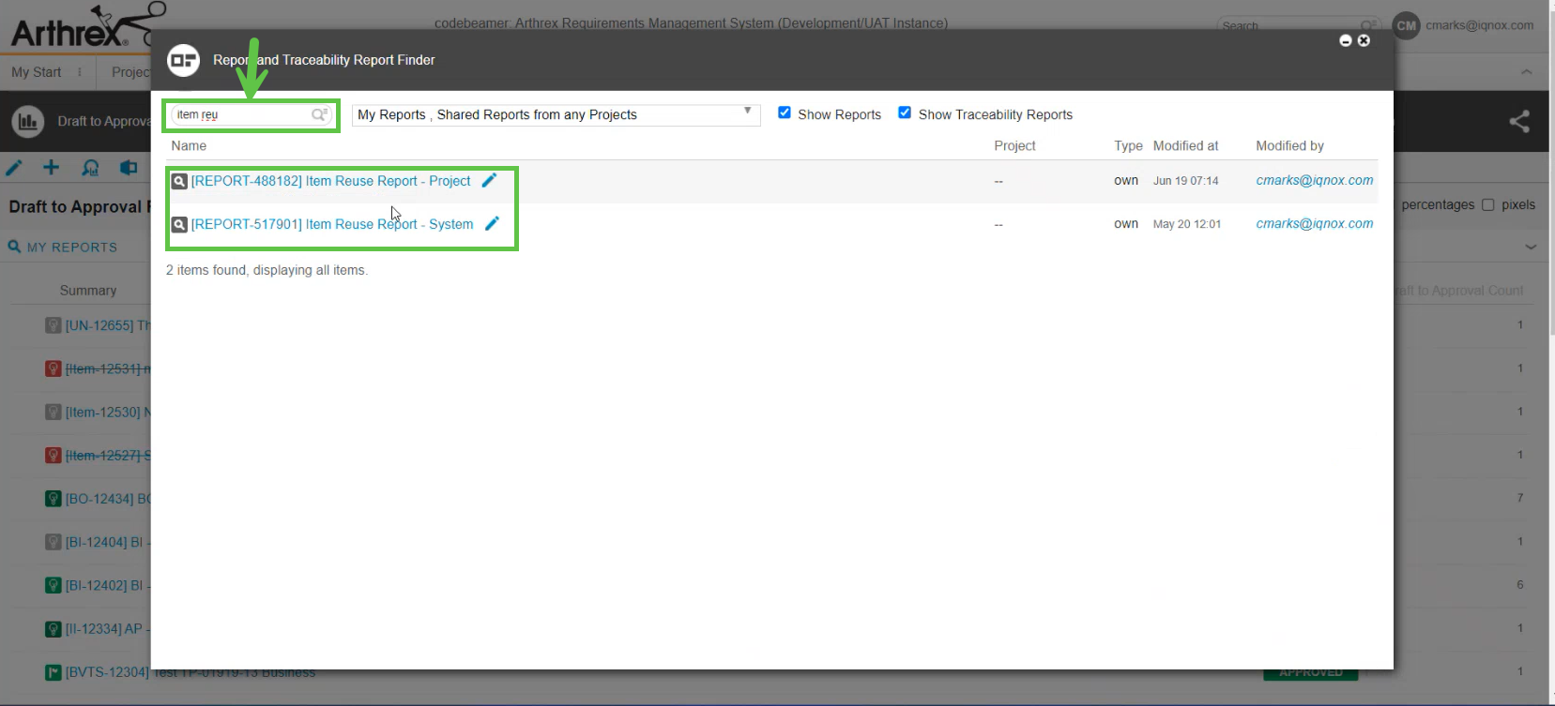Enable the pixels checkbox
1555x706 pixels.
1487,204
